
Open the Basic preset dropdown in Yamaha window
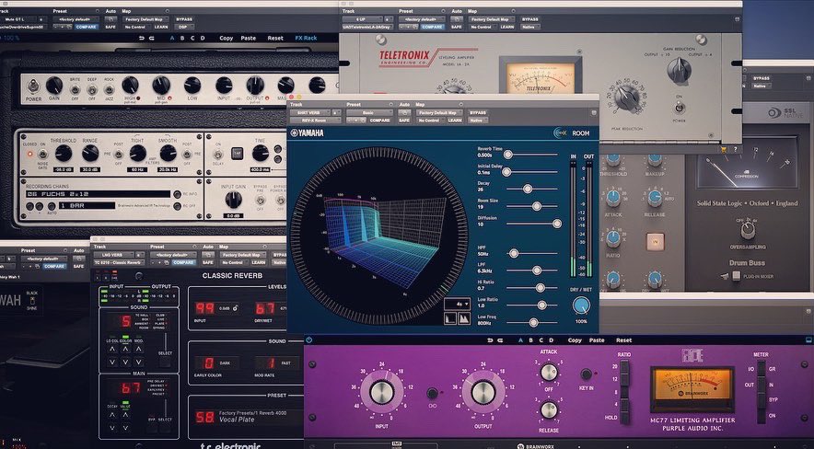click(369, 112)
